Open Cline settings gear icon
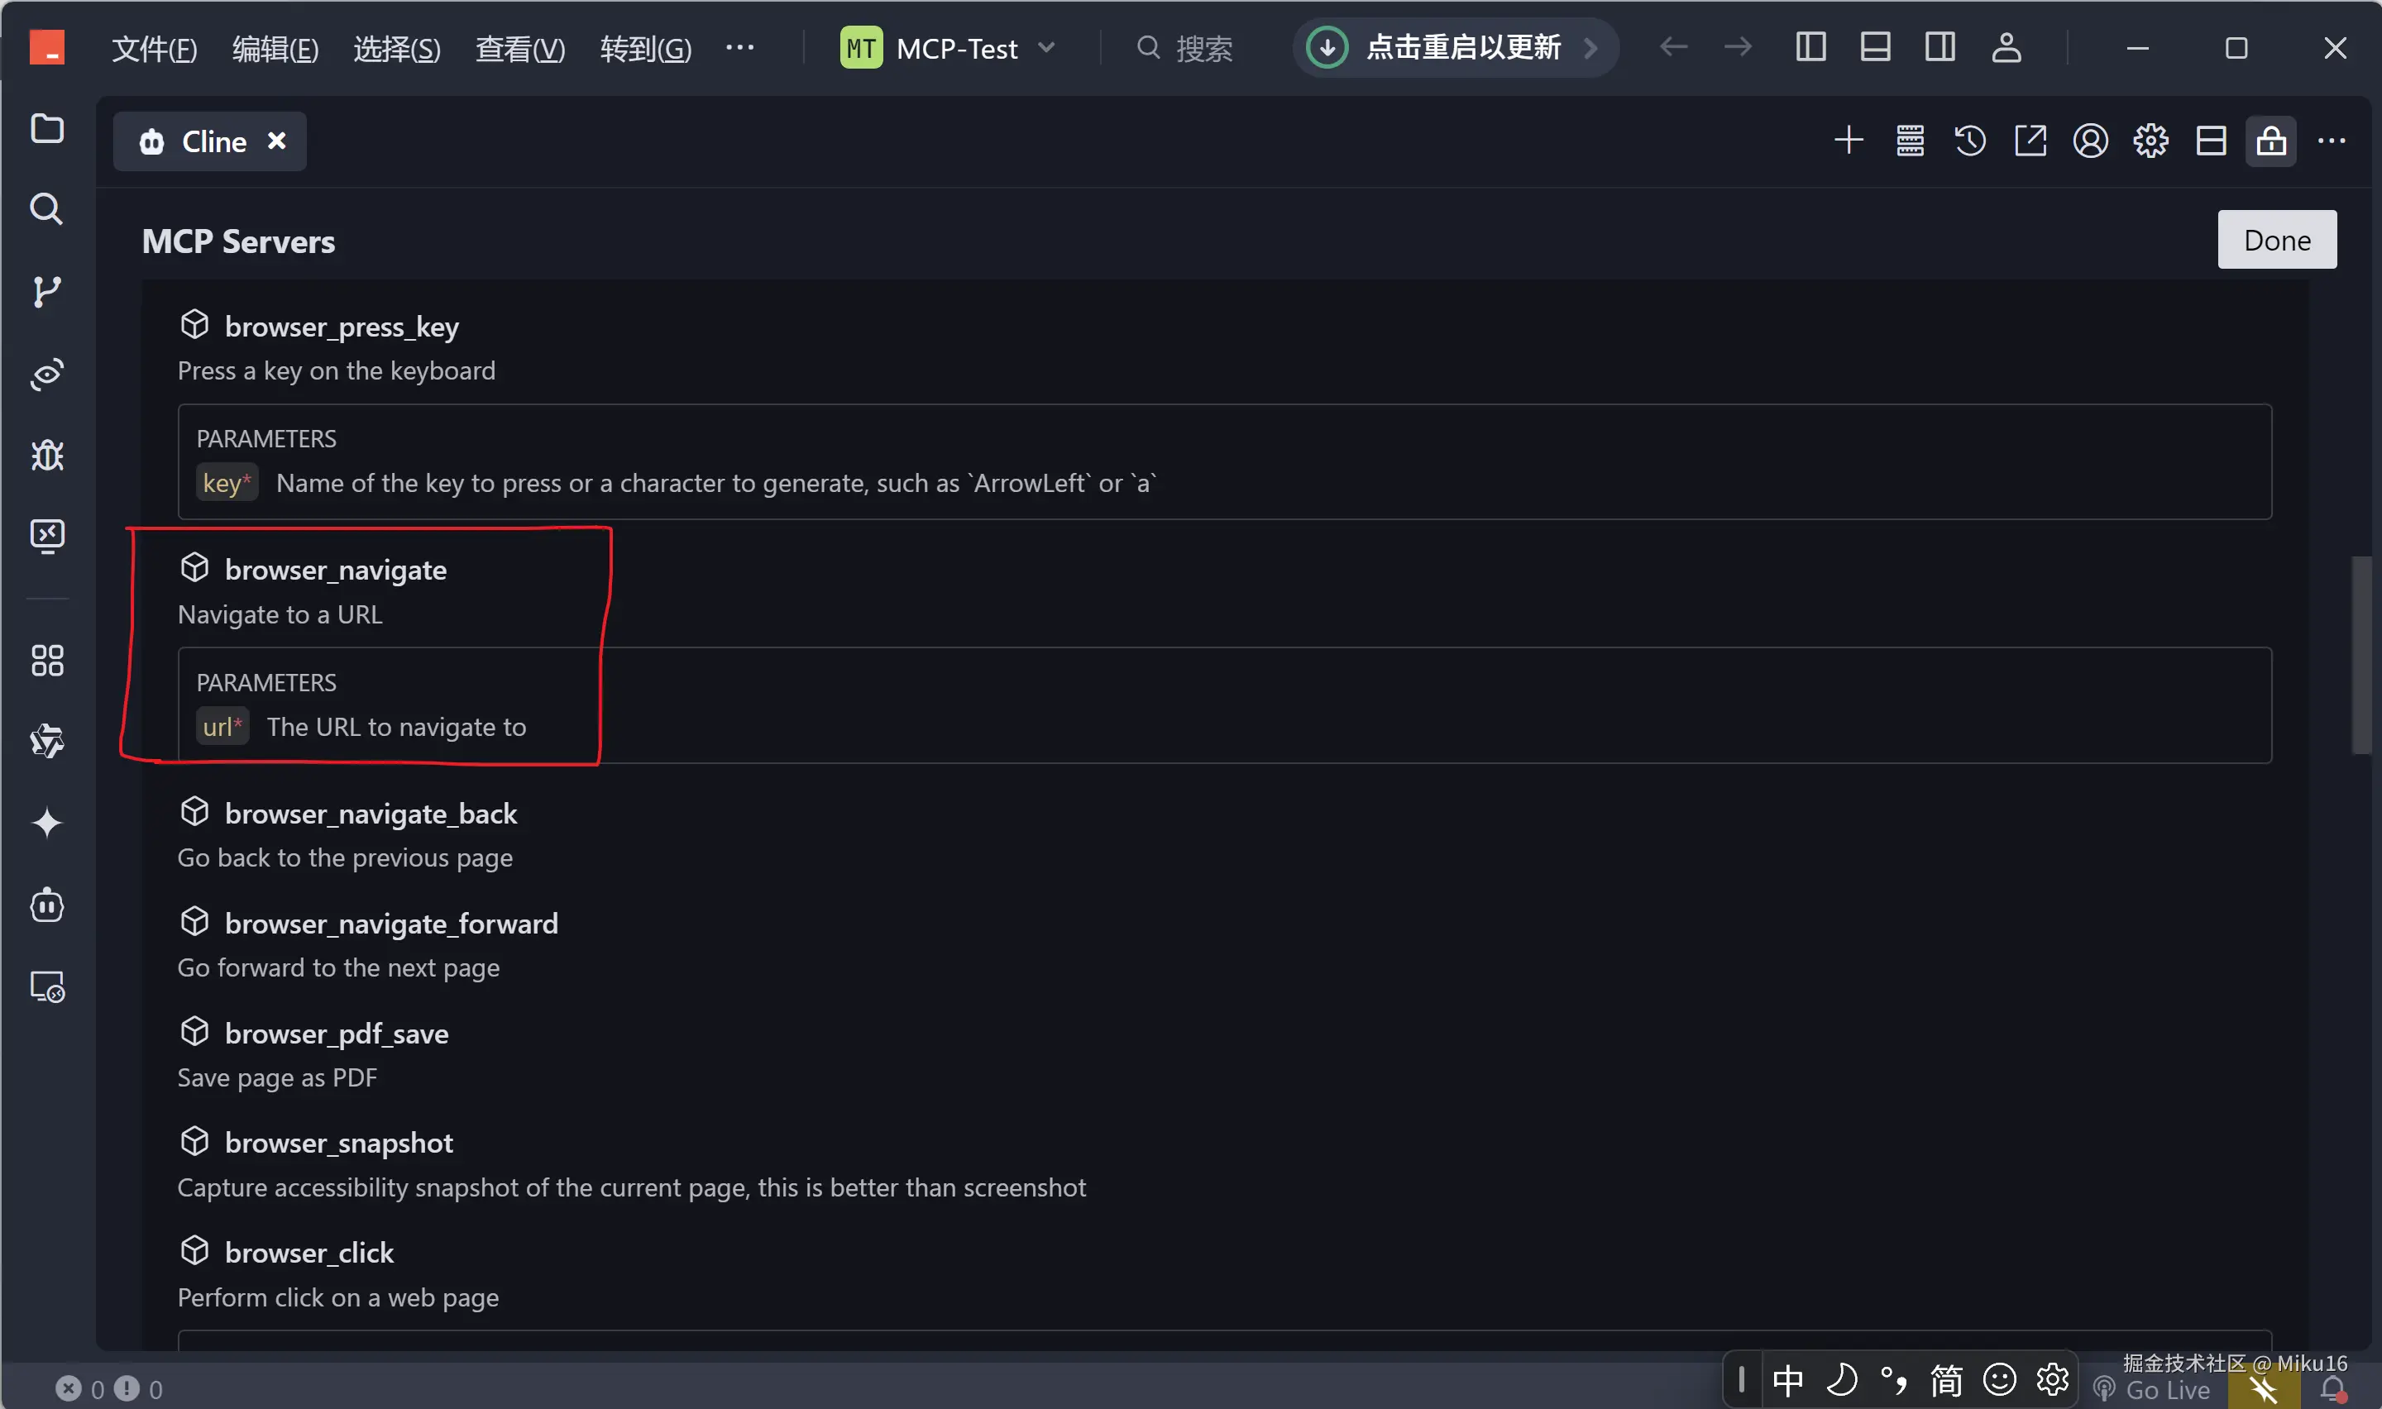The height and width of the screenshot is (1409, 2382). tap(2150, 141)
